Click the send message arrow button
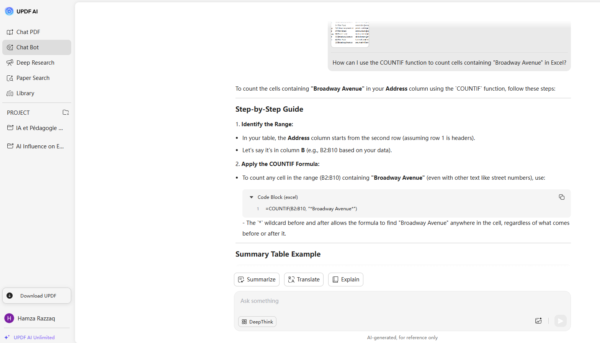Viewport: 600px width, 343px height. pos(560,321)
